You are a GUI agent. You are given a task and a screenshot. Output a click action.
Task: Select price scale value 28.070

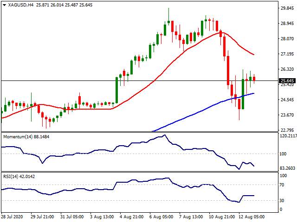coord(287,39)
